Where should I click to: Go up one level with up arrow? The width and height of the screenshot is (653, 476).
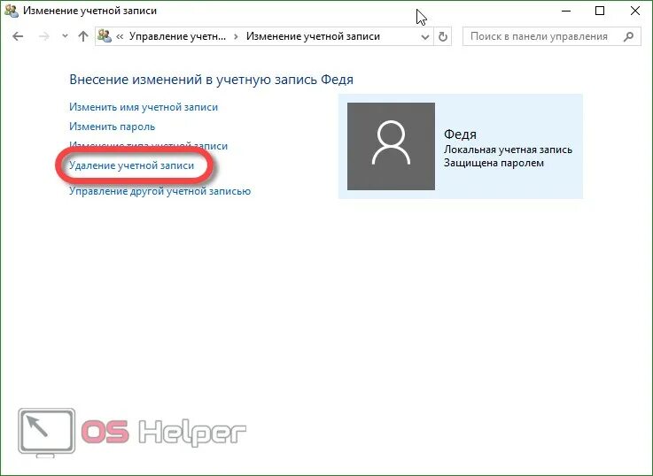point(83,36)
